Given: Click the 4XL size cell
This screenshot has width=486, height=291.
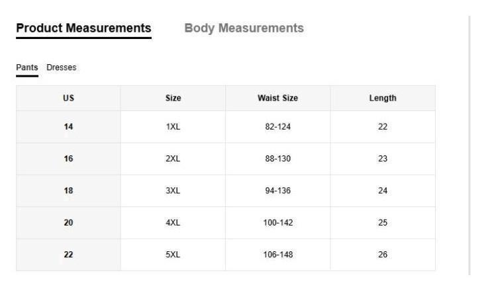Looking at the screenshot, I should [173, 223].
